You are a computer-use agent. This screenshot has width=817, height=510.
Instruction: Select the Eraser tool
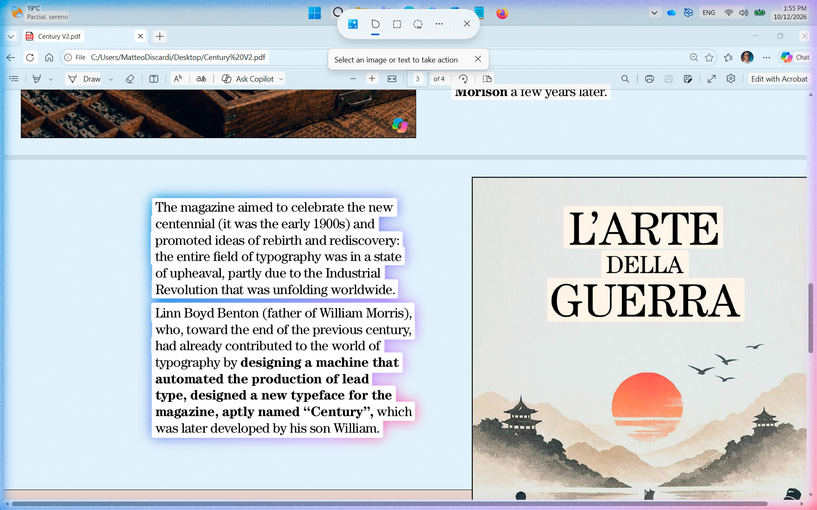[x=130, y=79]
